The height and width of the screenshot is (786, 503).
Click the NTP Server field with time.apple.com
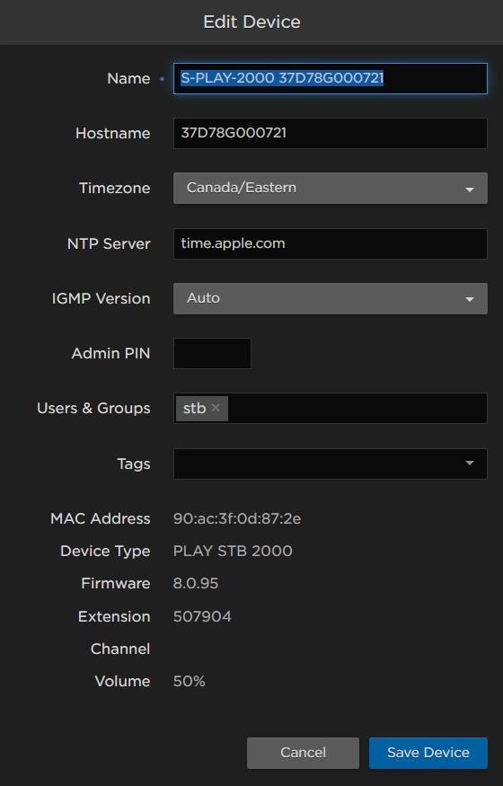coord(331,243)
